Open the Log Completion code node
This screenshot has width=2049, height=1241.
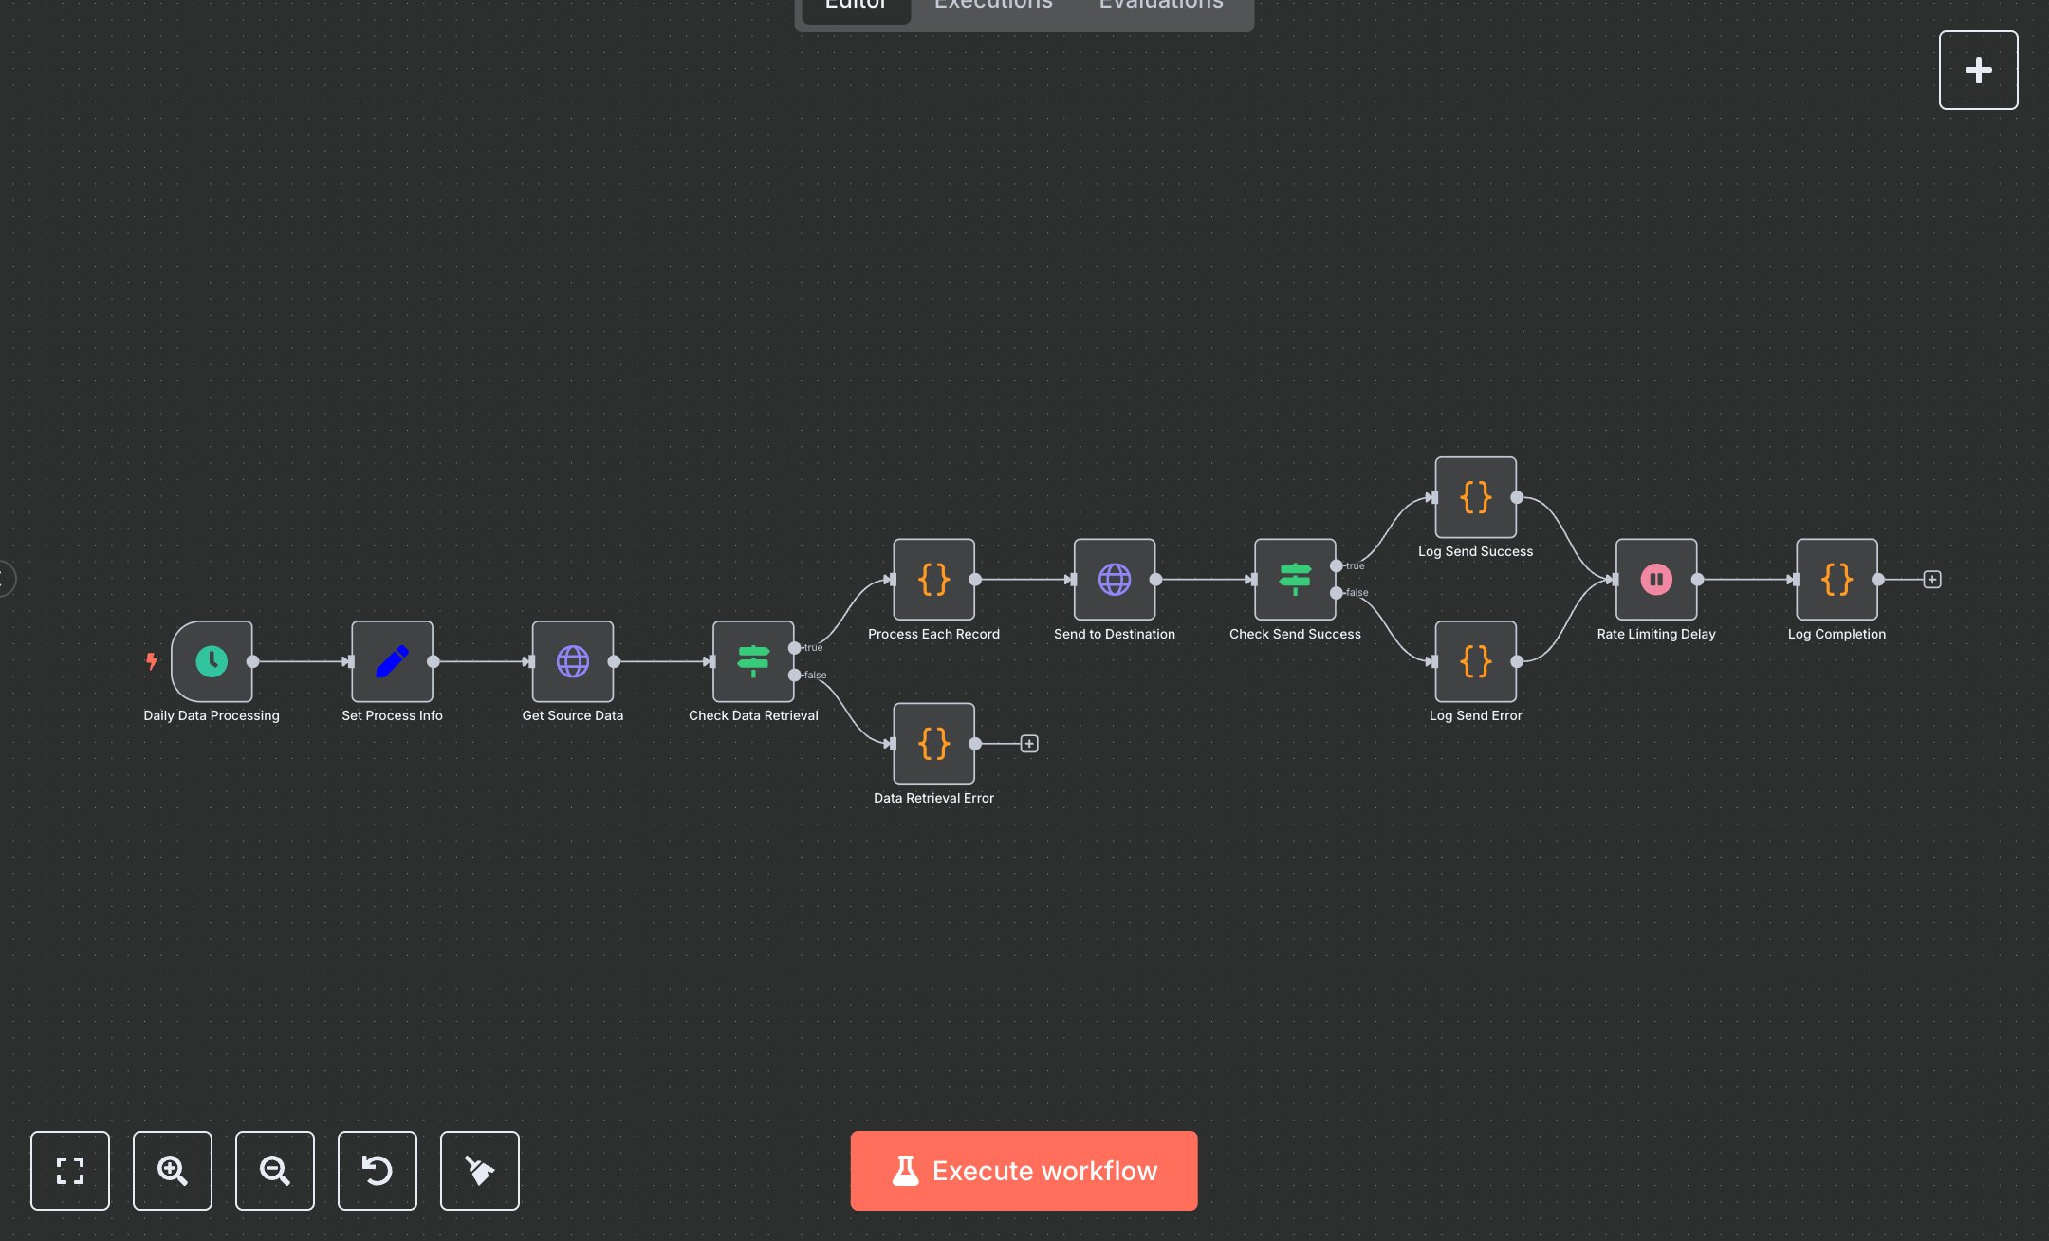pyautogui.click(x=1836, y=579)
